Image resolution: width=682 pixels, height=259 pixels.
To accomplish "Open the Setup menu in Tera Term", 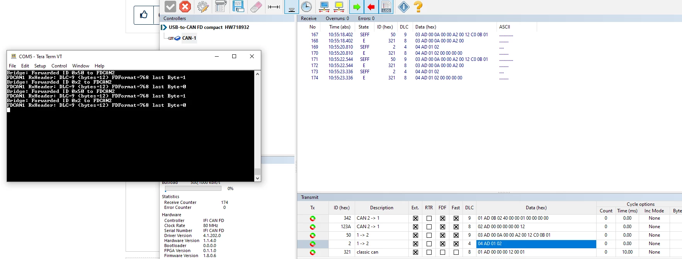I will [x=40, y=66].
